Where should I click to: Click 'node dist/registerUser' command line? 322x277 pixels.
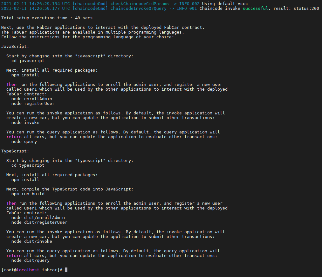tap(39, 222)
